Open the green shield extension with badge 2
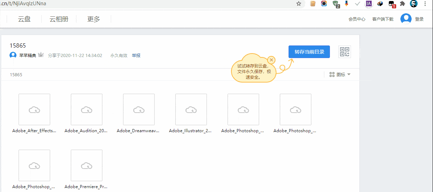 336,4
